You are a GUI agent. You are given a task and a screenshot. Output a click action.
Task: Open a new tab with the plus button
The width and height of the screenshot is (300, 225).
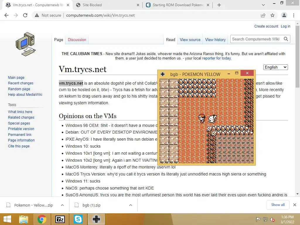tap(219, 5)
